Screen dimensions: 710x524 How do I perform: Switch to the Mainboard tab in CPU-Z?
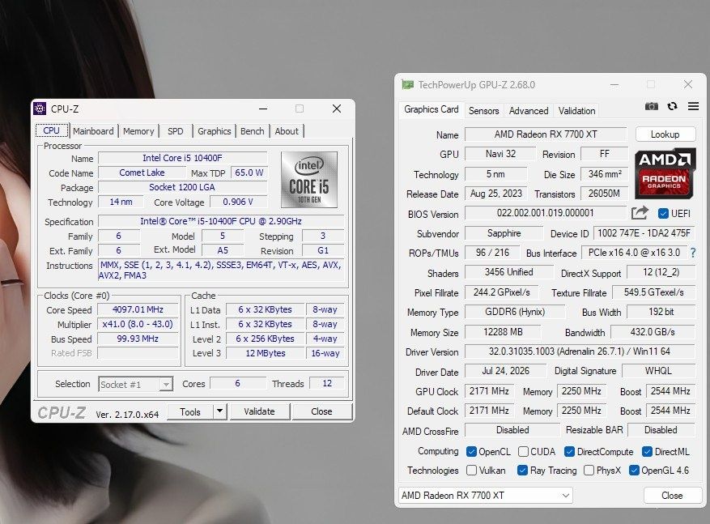[x=93, y=131]
